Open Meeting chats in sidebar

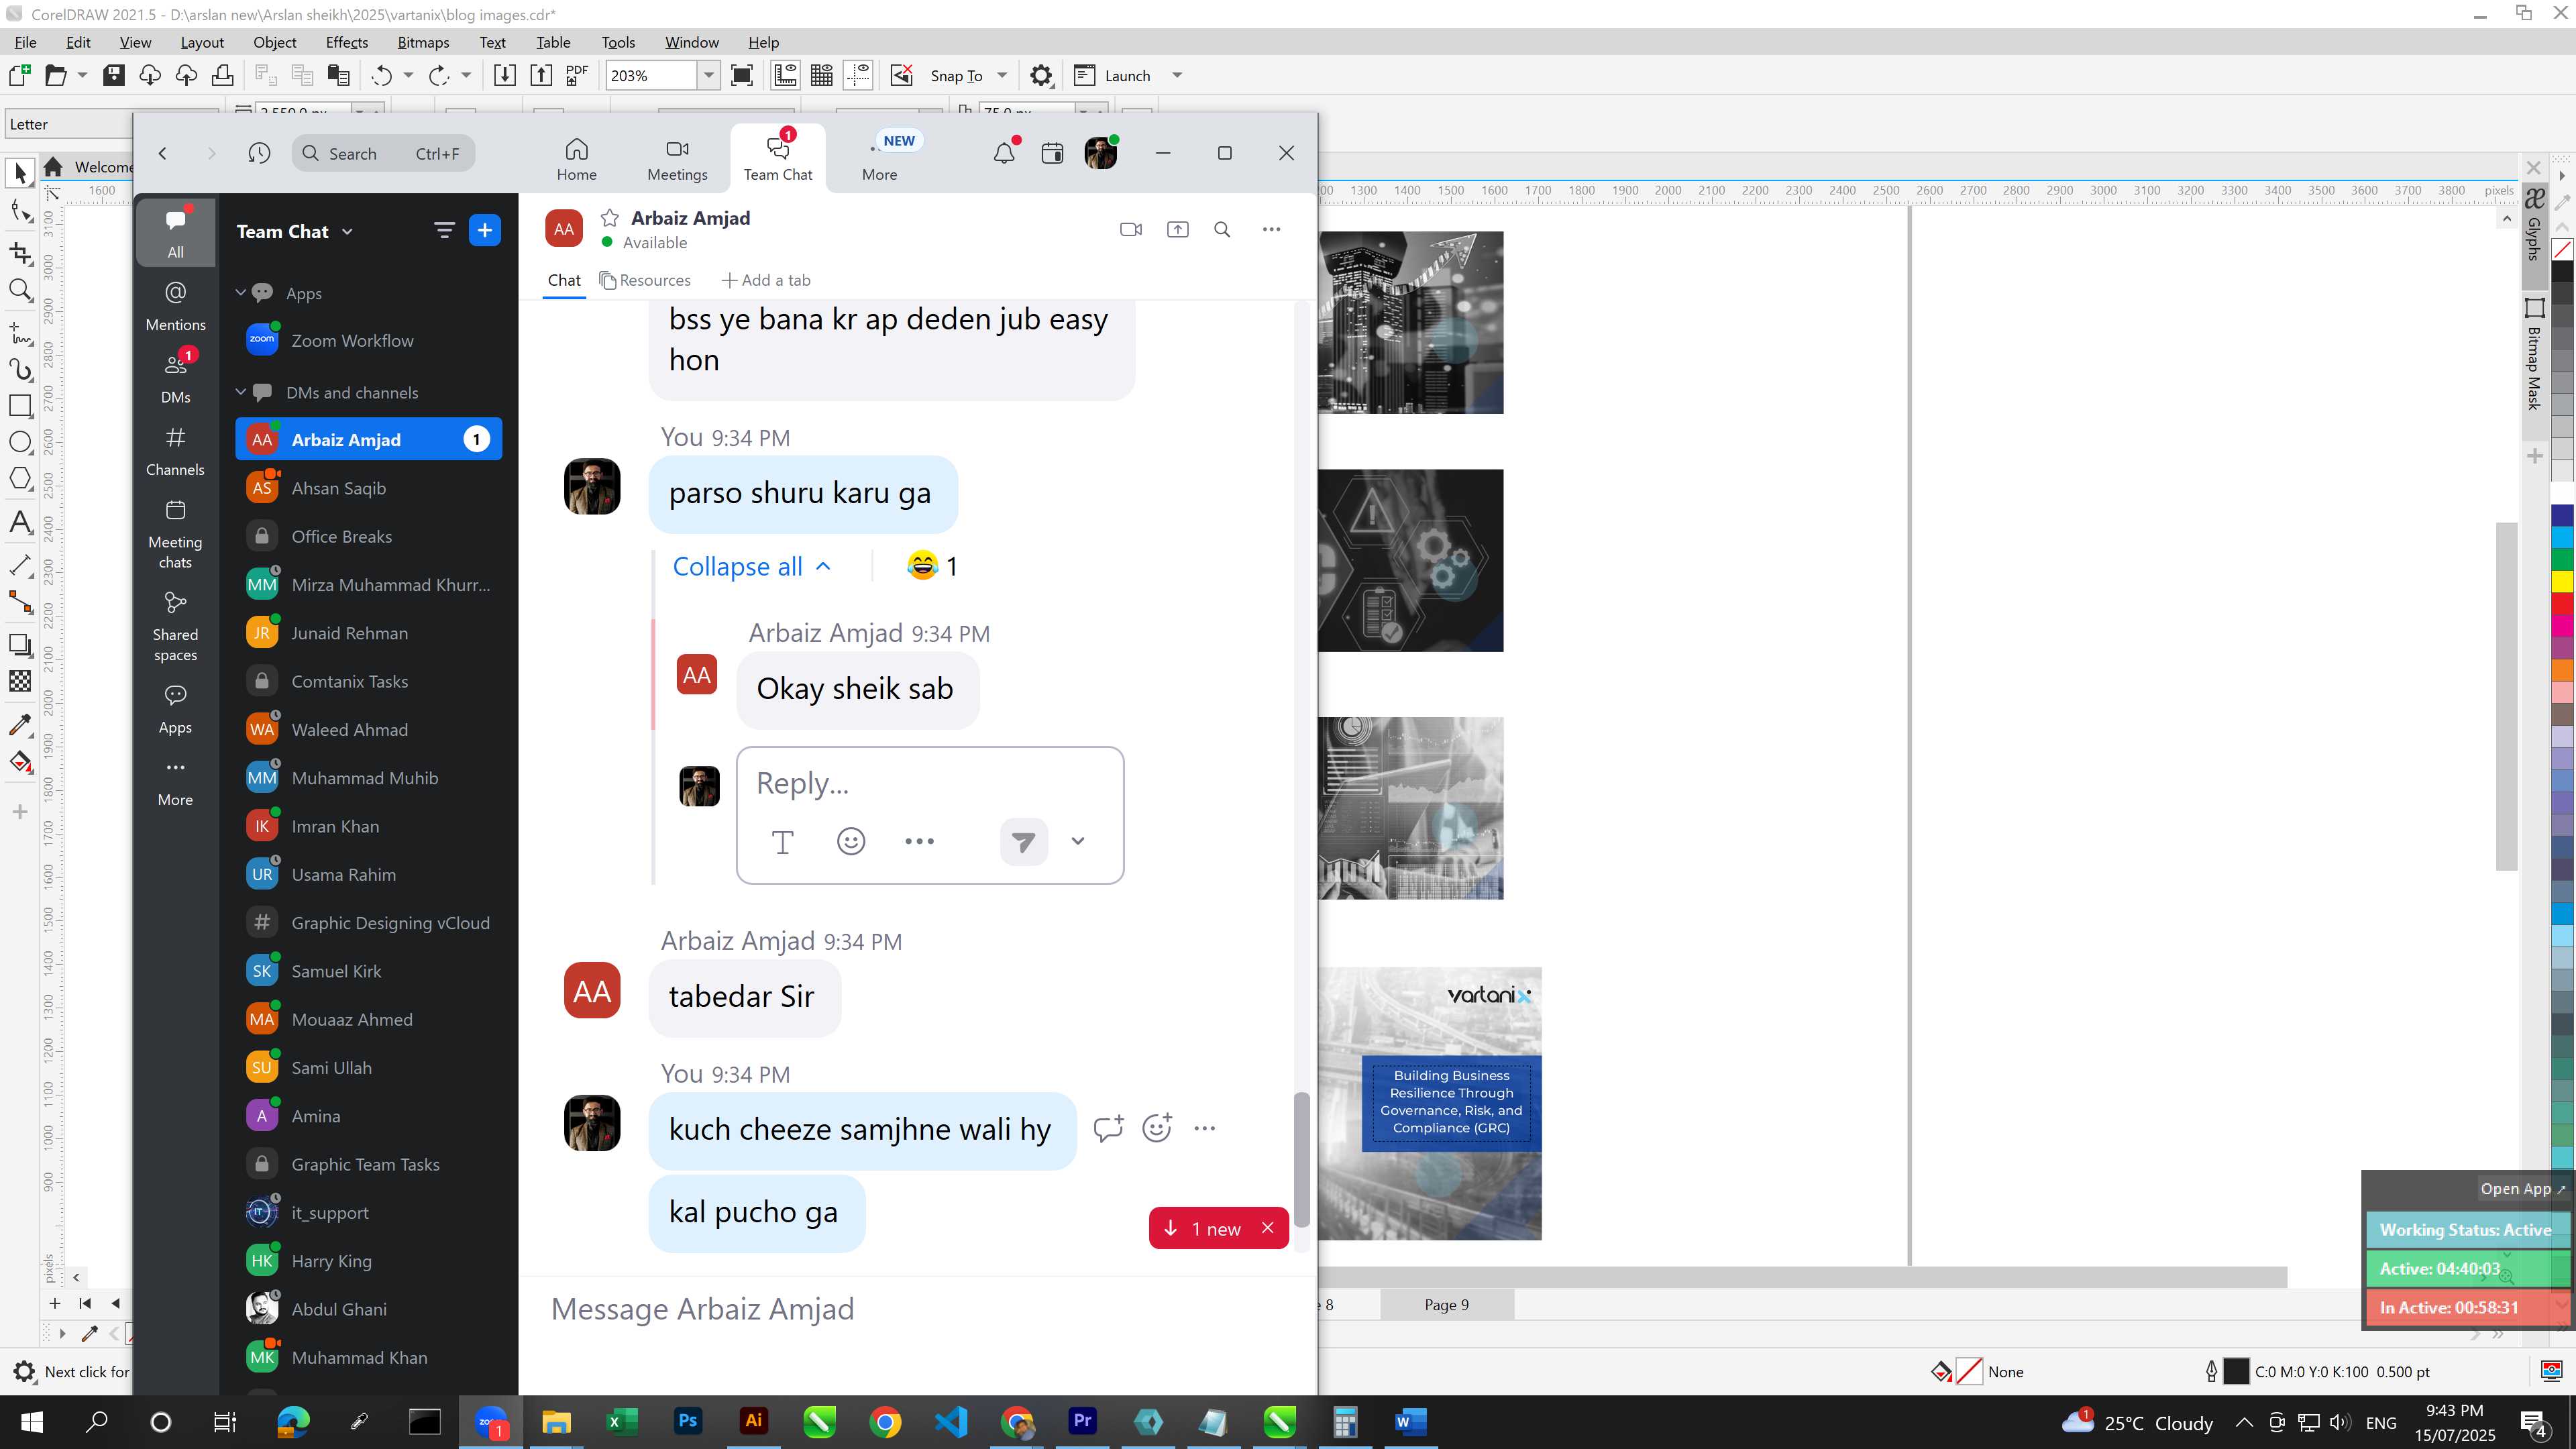175,534
